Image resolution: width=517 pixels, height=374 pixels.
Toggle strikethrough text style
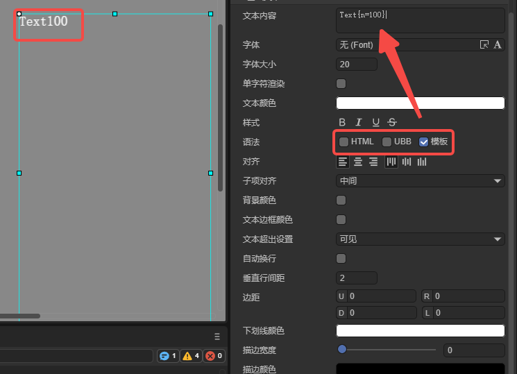tap(392, 122)
